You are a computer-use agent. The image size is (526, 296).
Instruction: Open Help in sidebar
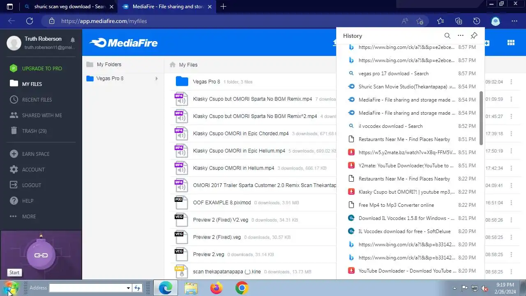pyautogui.click(x=28, y=201)
